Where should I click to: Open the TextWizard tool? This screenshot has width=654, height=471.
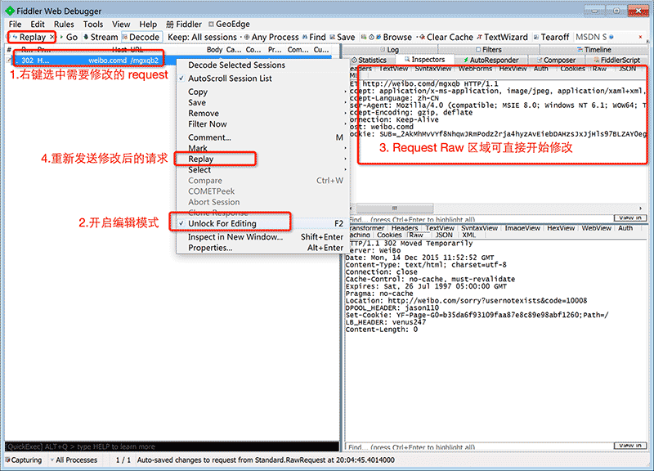pos(503,37)
